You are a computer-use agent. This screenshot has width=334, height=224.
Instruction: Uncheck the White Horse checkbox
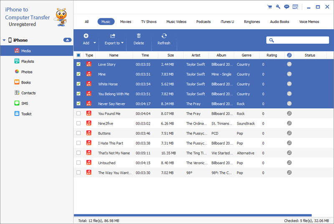tap(78, 84)
